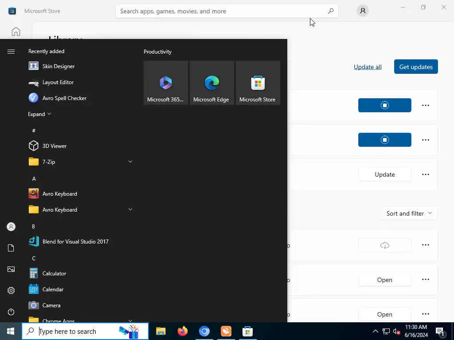Click the Windows Start button
Viewport: 454px width, 340px height.
[11, 331]
